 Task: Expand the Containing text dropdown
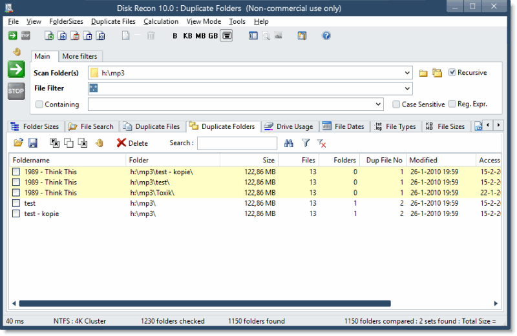tap(378, 104)
